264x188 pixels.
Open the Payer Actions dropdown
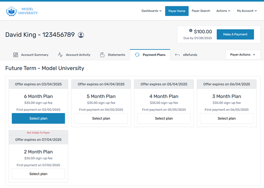(243, 55)
